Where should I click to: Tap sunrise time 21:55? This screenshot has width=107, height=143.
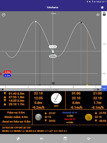click(103, 113)
